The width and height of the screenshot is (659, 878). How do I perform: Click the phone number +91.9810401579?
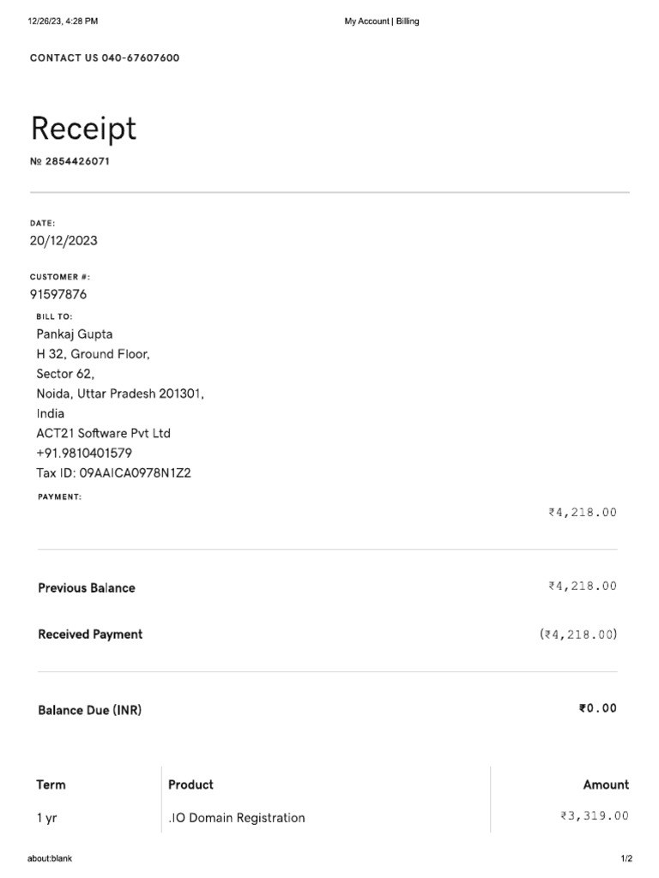(84, 453)
